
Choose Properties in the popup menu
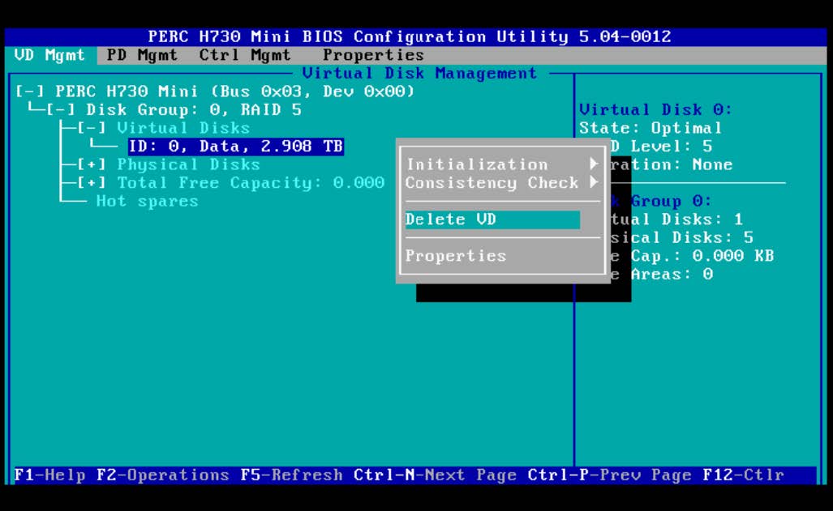(455, 256)
